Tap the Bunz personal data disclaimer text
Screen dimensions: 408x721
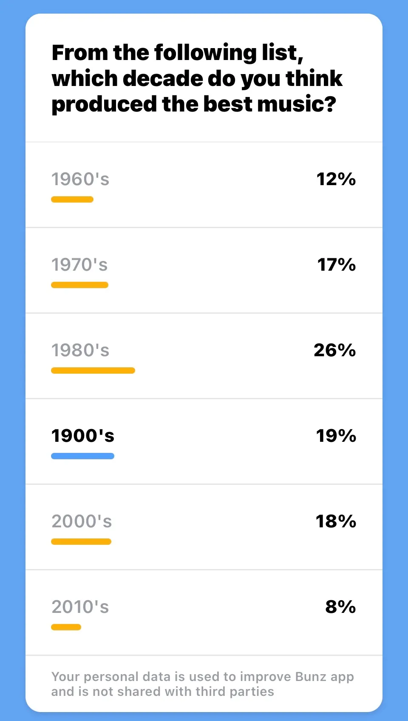pyautogui.click(x=203, y=684)
